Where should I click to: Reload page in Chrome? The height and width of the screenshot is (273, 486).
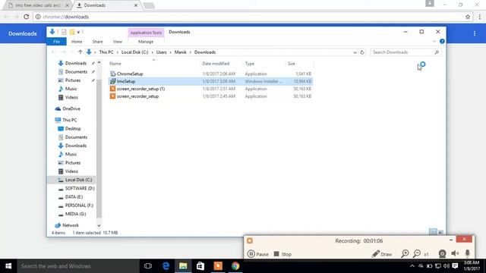(27, 17)
